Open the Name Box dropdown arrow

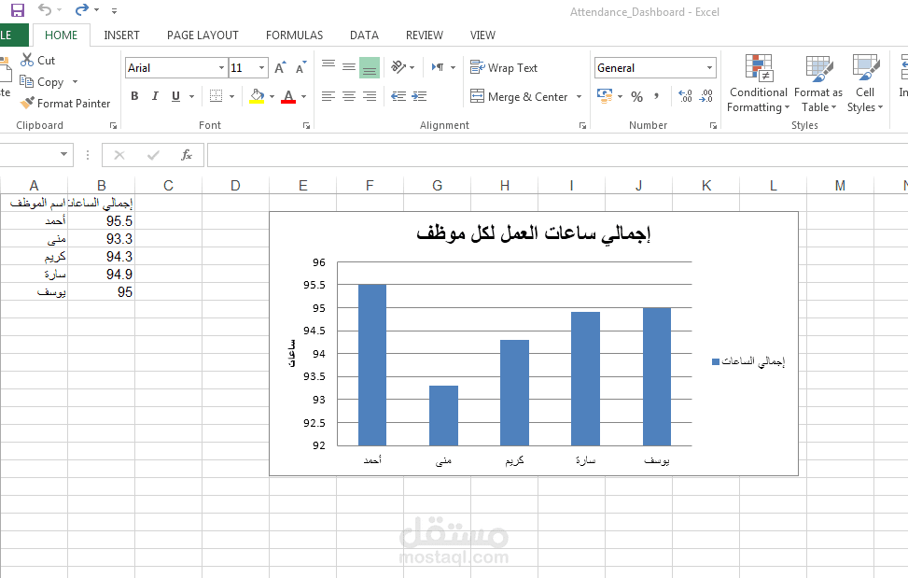[63, 155]
